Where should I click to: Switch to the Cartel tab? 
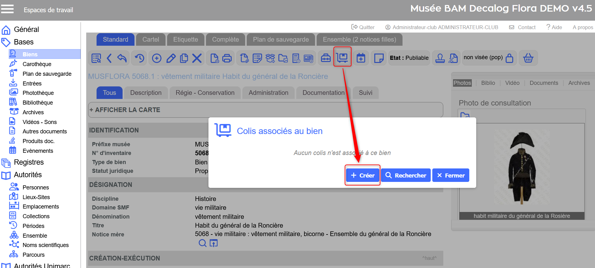tap(150, 39)
